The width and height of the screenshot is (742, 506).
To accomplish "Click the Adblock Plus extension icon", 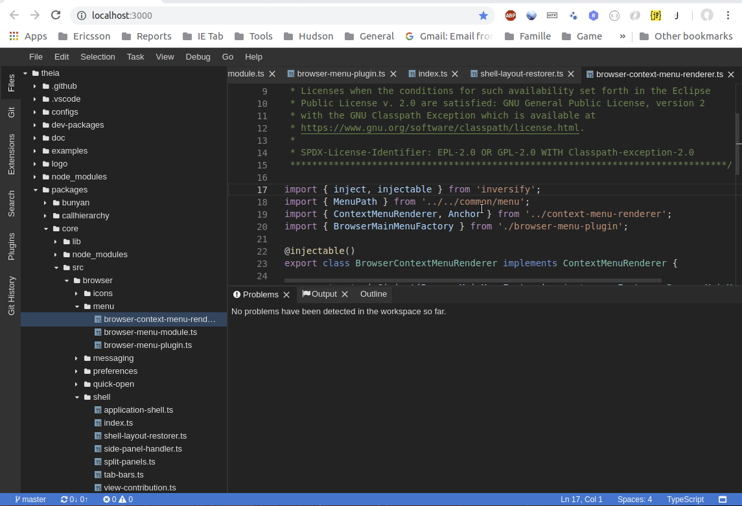I will coord(510,15).
